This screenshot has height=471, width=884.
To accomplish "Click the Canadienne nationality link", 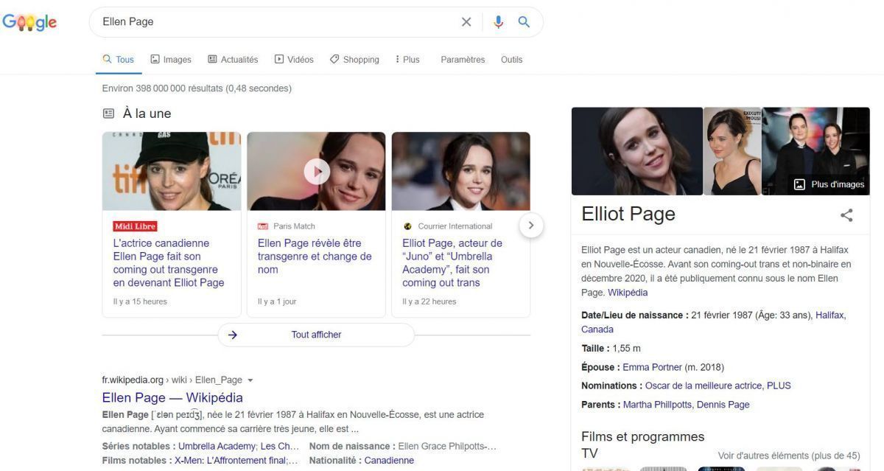I will tap(389, 461).
